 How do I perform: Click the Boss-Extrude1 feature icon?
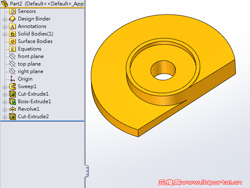tap(12, 102)
